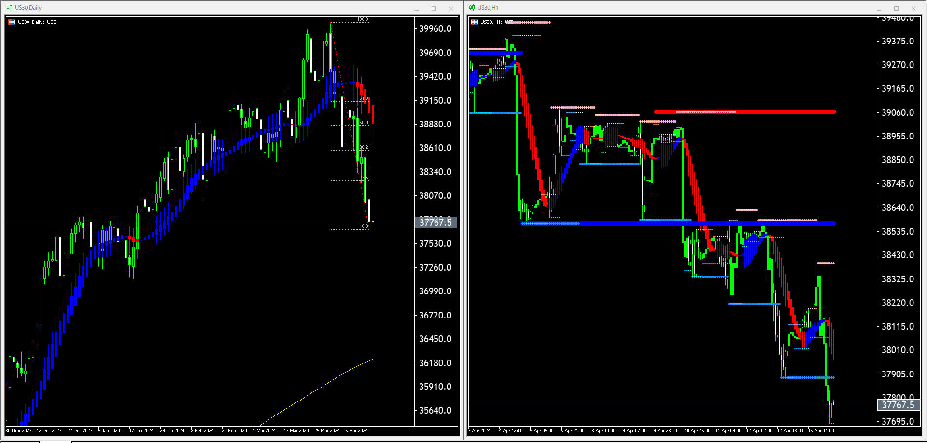Click the 39420.0 price on Daily axis
The image size is (927, 443).
[435, 76]
